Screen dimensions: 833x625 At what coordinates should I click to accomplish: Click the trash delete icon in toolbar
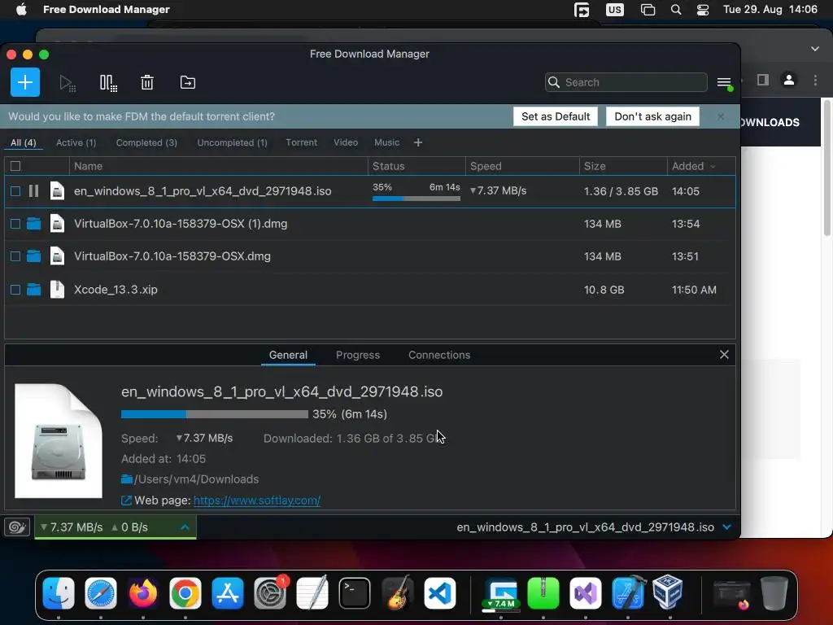click(147, 82)
